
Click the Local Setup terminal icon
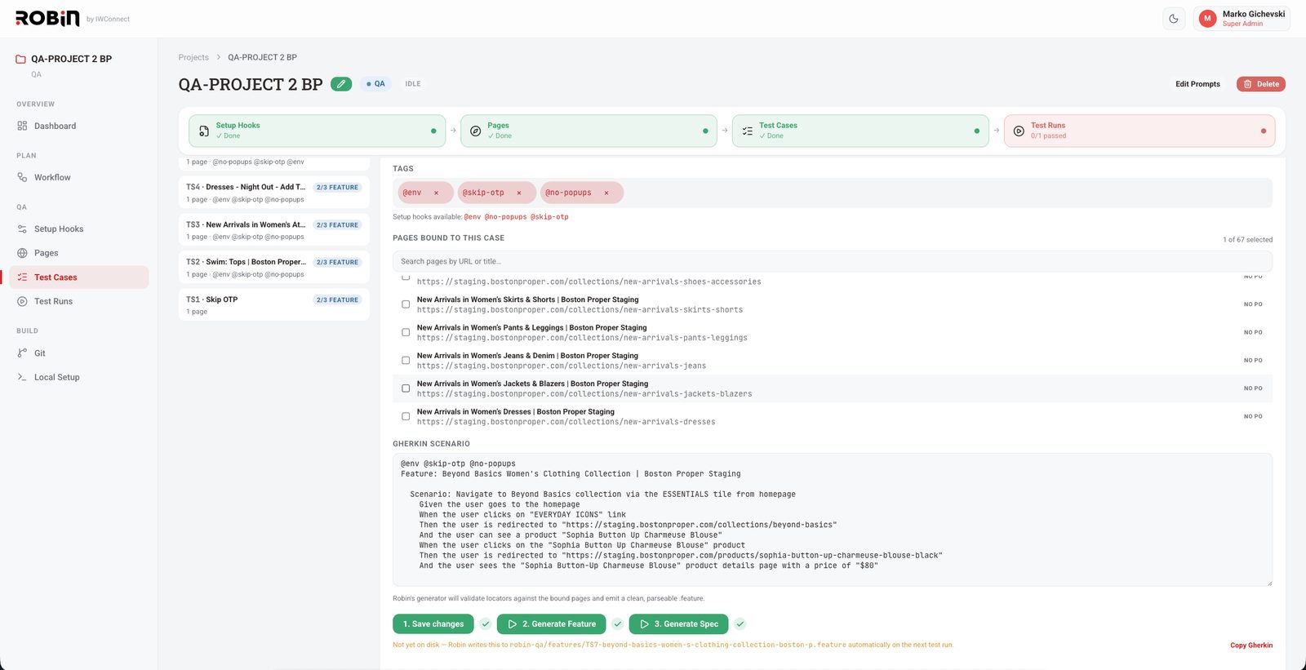pos(22,377)
